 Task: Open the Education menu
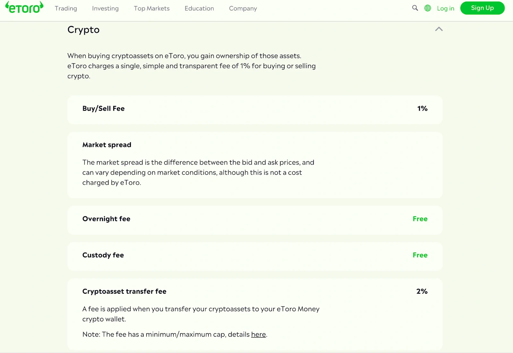click(x=199, y=8)
